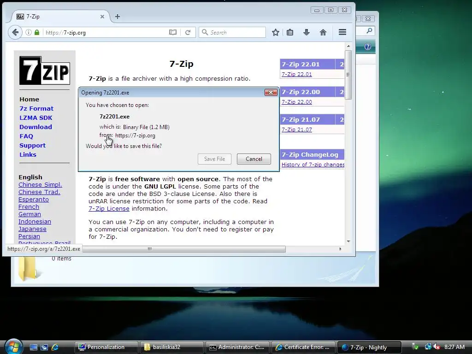
Task: Open the 7-Zip License link
Action: [x=109, y=209]
